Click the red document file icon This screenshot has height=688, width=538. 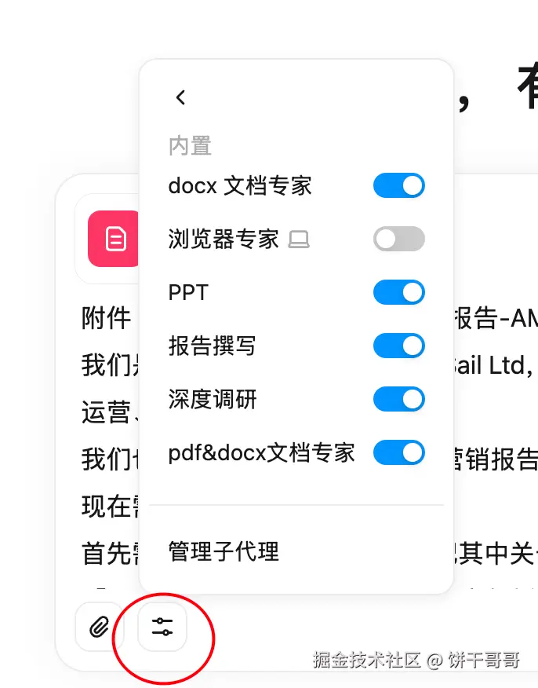pos(114,239)
